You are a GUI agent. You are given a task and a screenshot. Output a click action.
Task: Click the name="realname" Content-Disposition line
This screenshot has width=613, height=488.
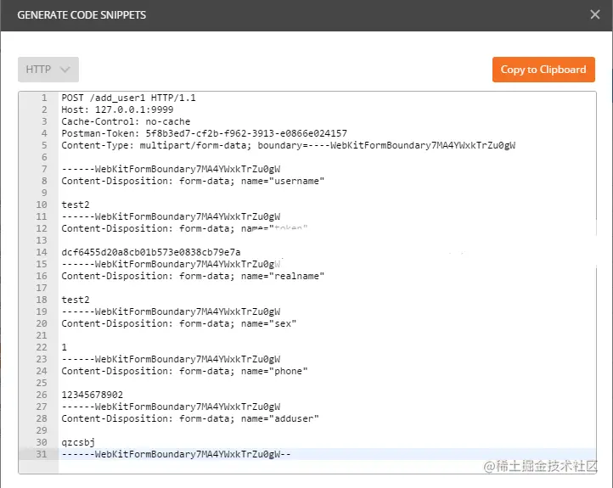click(193, 276)
